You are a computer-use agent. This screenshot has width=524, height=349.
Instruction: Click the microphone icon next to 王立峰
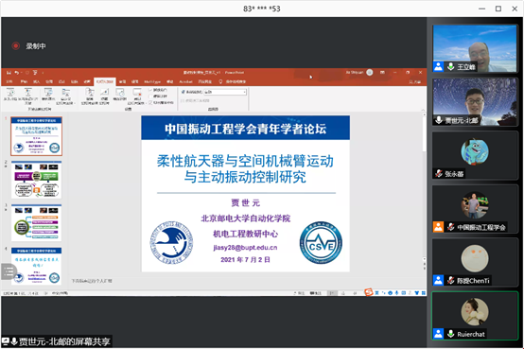coord(451,66)
